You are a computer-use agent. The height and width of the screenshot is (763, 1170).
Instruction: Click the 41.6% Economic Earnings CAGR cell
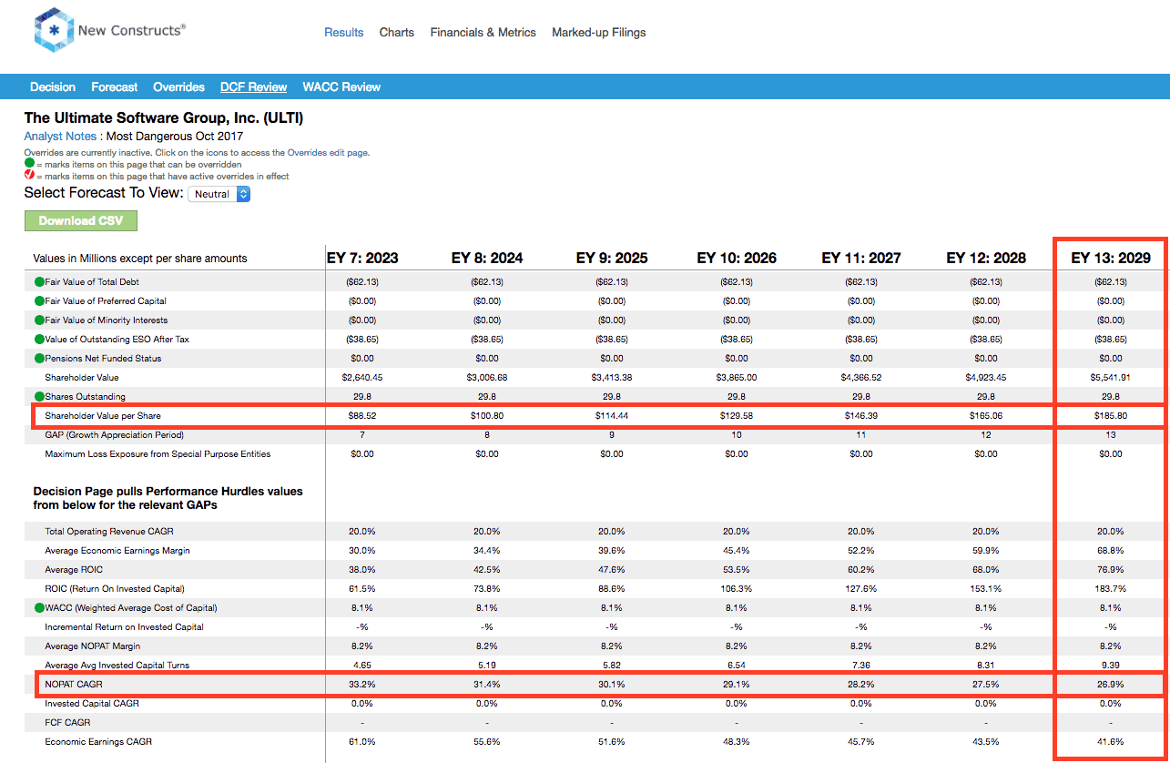tap(1110, 741)
